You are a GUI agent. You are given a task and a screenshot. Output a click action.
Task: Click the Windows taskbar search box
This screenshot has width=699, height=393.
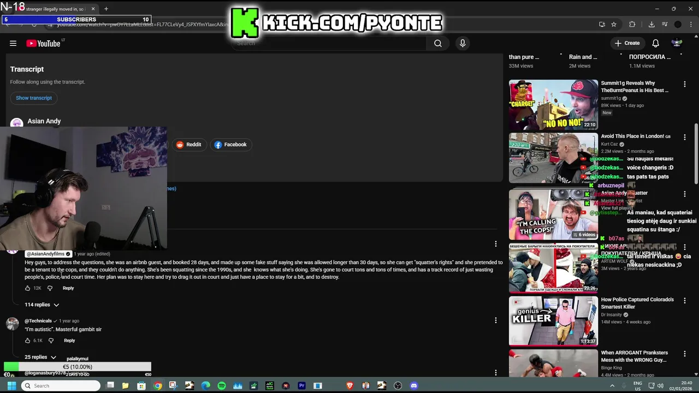[x=61, y=385]
